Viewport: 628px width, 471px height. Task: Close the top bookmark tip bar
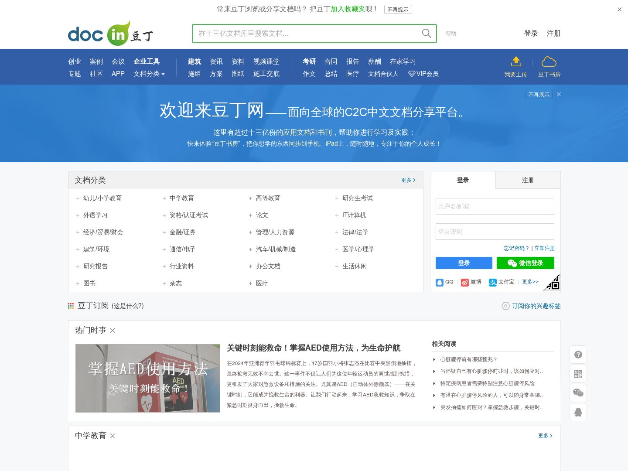(x=620, y=9)
